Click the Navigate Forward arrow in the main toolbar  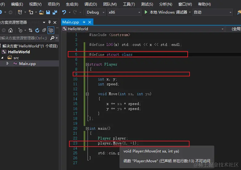tap(10, 12)
